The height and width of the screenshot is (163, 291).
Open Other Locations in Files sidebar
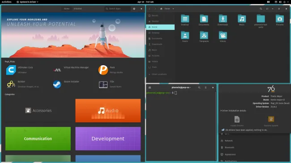point(160,74)
